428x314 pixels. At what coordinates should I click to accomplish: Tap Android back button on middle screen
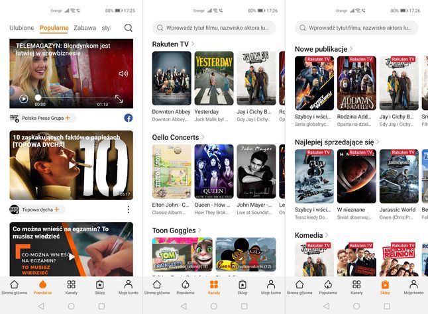184,306
